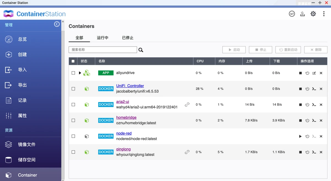Open the homebridge container link
331x181 pixels.
point(126,117)
